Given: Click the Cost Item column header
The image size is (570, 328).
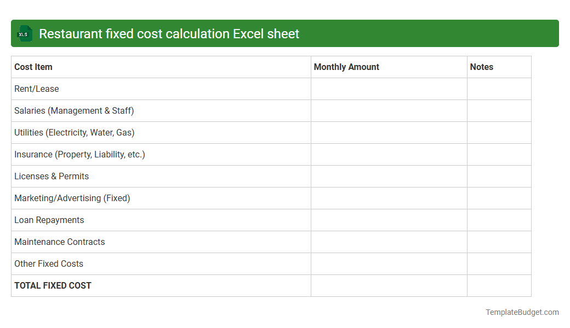Looking at the screenshot, I should pos(33,67).
